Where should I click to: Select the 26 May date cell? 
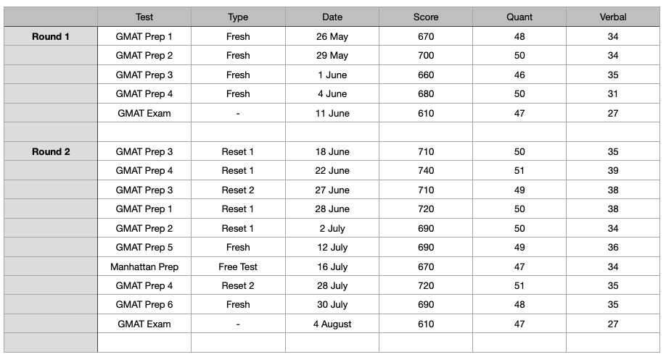(x=332, y=36)
